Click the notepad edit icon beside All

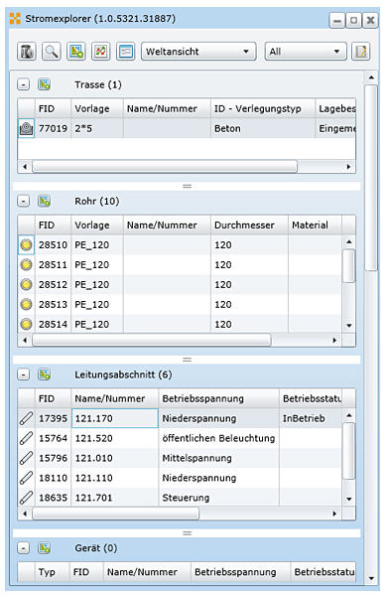tap(361, 52)
